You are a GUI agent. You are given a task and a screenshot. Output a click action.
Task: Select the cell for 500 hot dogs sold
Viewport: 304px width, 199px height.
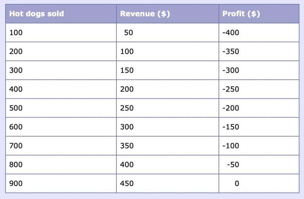pyautogui.click(x=16, y=108)
